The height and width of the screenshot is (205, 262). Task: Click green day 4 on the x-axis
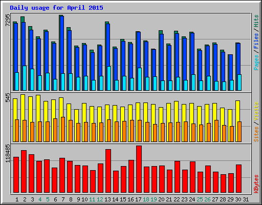(x=40, y=199)
